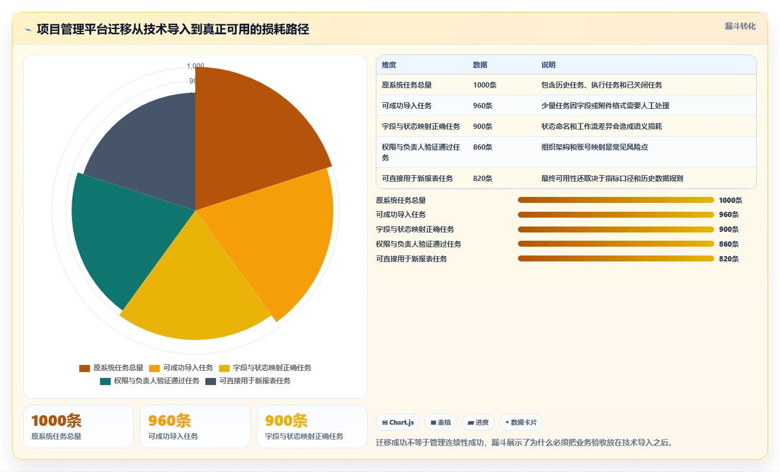Click the 可成功导入任务 progress bar
Image resolution: width=780 pixels, height=472 pixels.
point(615,215)
